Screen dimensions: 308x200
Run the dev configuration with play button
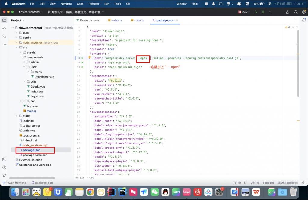coord(256,12)
